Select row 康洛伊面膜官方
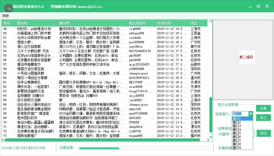Image resolution: width=274 pixels, height=156 pixels. [106, 64]
